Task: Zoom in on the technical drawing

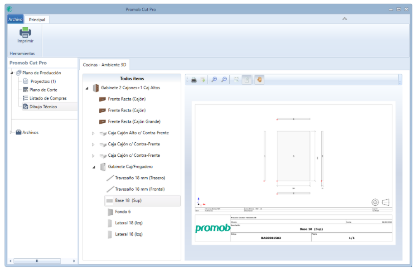Action: click(214, 80)
